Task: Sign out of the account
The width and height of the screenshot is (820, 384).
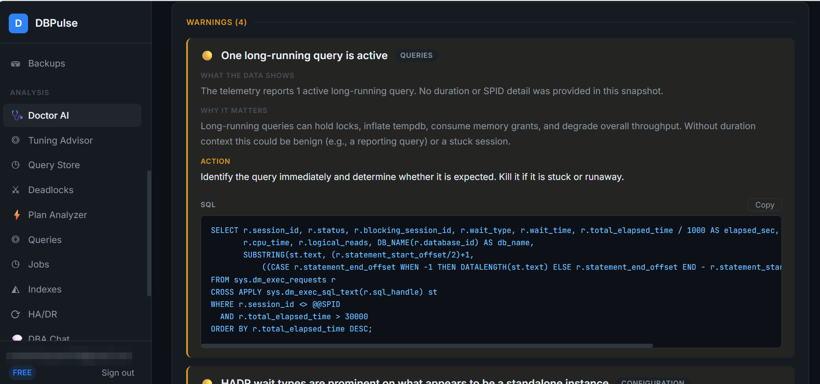Action: [118, 373]
